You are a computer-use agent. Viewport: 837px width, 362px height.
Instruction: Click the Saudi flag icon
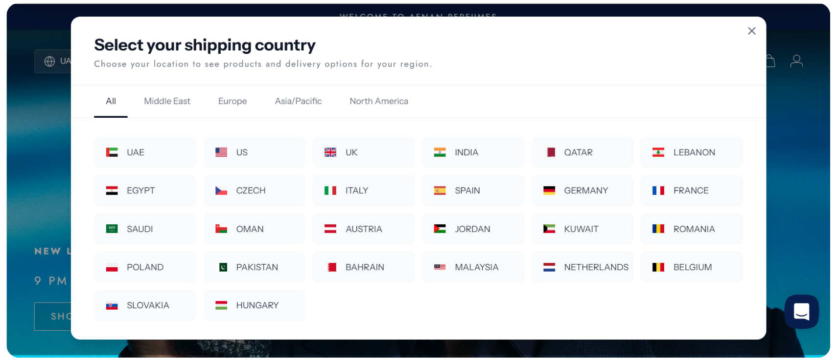(x=112, y=229)
